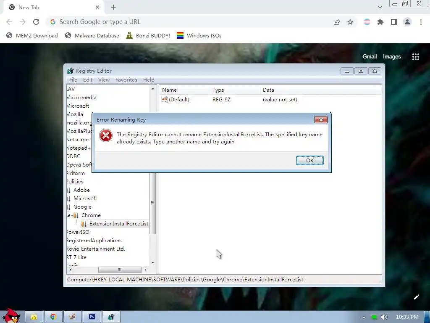
Task: Click the Angry Birds start button
Action: (11, 316)
